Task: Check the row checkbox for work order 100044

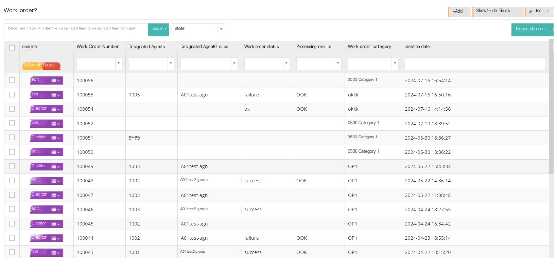Action: [12, 238]
